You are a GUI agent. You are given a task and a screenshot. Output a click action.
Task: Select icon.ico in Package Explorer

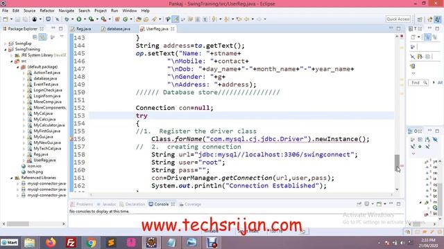[35, 166]
